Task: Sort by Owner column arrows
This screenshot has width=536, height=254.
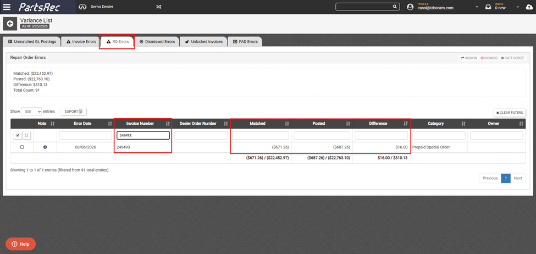Action: tap(521, 124)
